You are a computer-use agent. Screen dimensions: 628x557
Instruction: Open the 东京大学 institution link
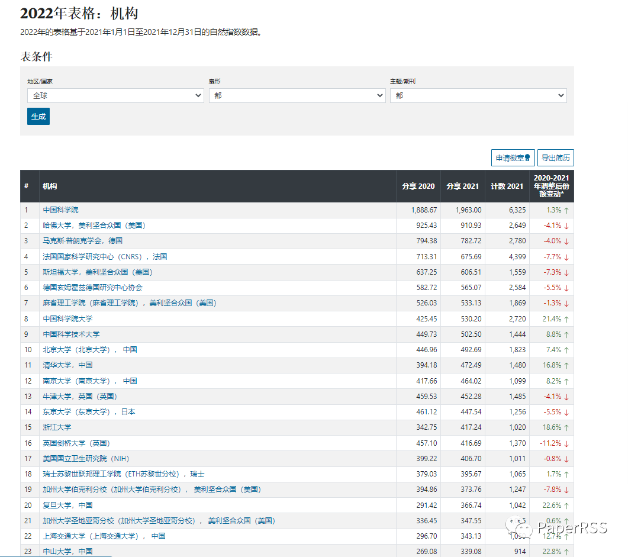point(89,411)
